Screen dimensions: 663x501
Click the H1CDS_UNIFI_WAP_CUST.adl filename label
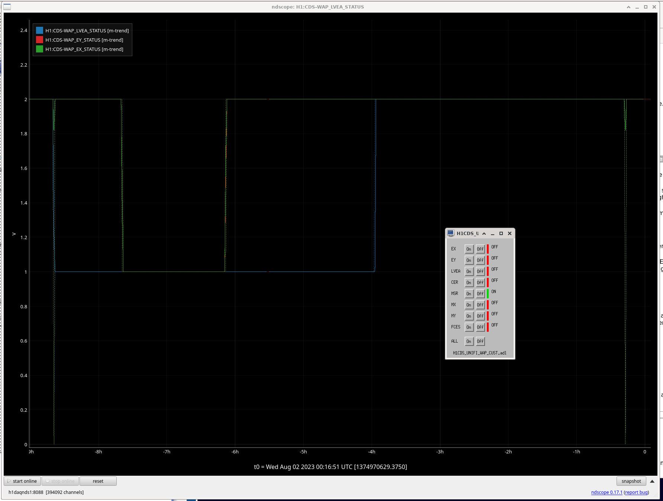tap(480, 353)
